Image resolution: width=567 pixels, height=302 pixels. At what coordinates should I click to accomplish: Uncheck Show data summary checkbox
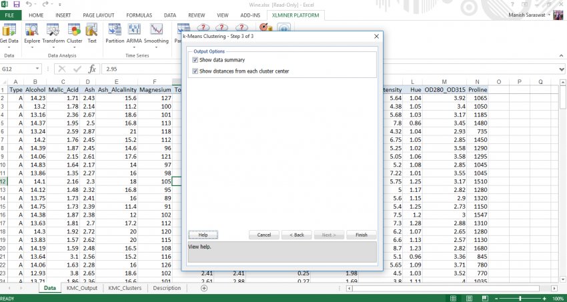point(195,60)
